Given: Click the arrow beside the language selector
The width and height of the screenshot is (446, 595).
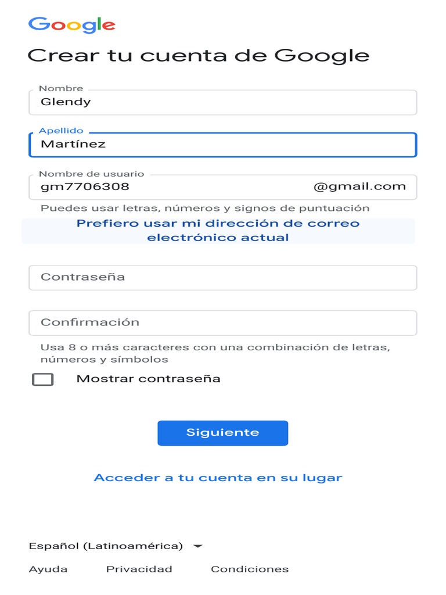Looking at the screenshot, I should 198,546.
